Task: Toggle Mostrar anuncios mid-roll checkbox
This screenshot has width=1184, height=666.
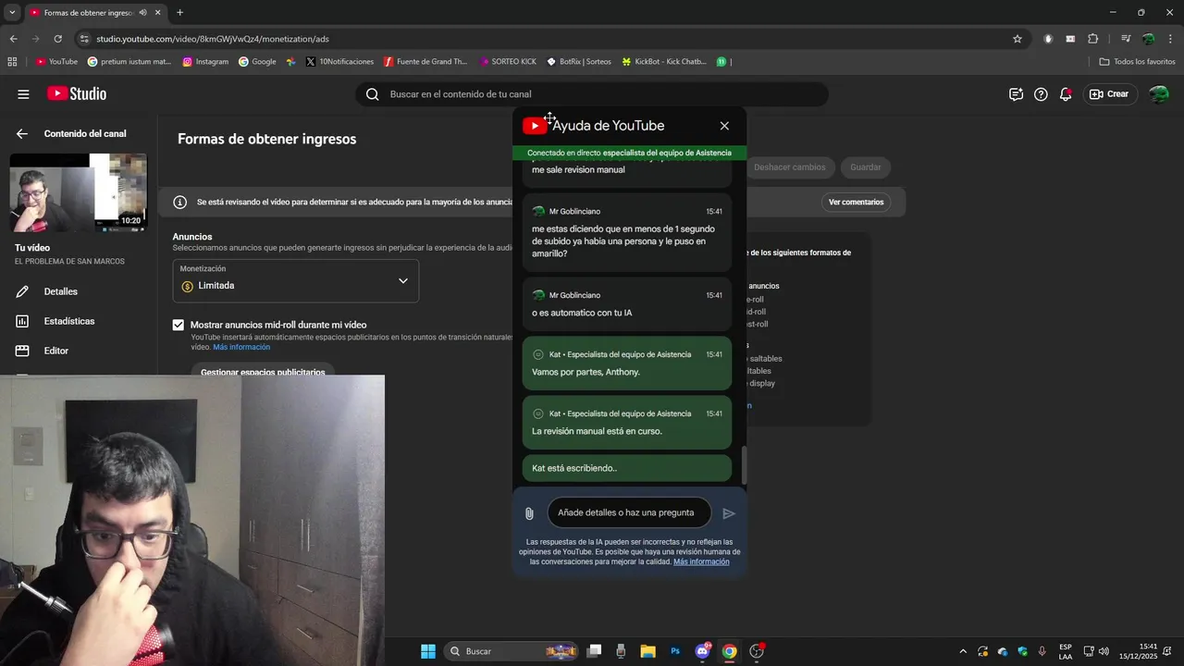Action: (179, 326)
